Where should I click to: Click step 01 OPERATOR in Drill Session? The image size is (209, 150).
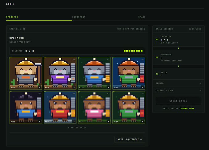point(179,40)
